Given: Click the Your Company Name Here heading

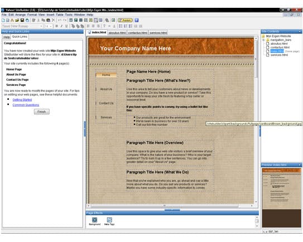Looking at the screenshot, I should click(x=135, y=49).
